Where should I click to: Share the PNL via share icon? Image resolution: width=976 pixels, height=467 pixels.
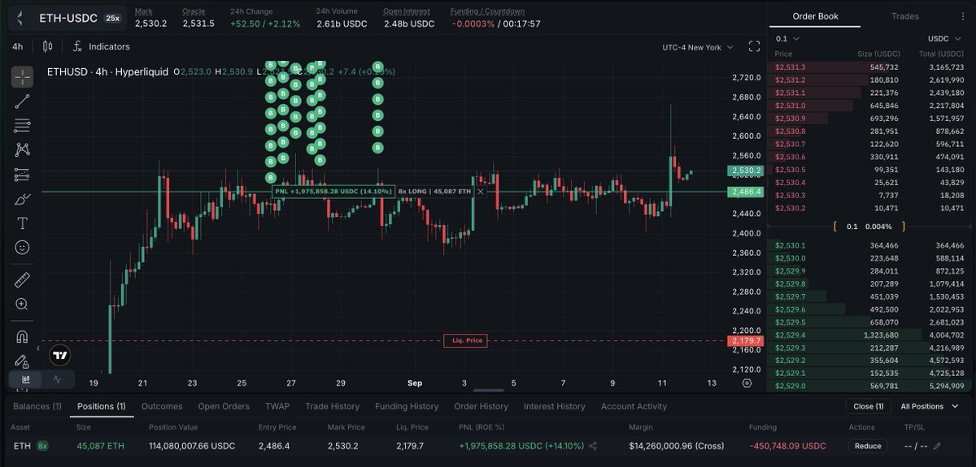[593, 446]
